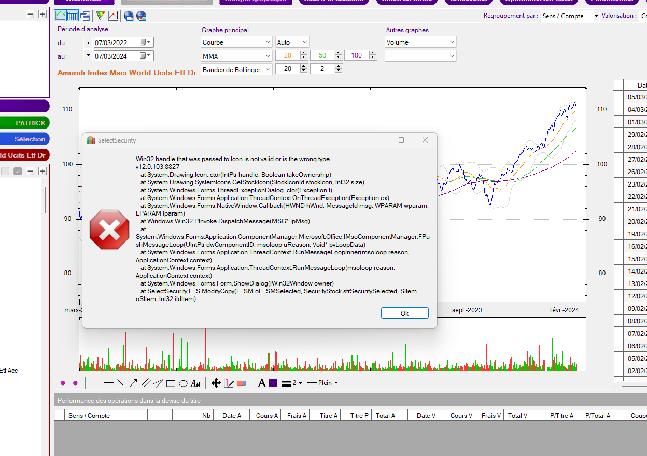Expand the Volume dropdown under Autres graphes
This screenshot has width=647, height=456.
[x=452, y=42]
